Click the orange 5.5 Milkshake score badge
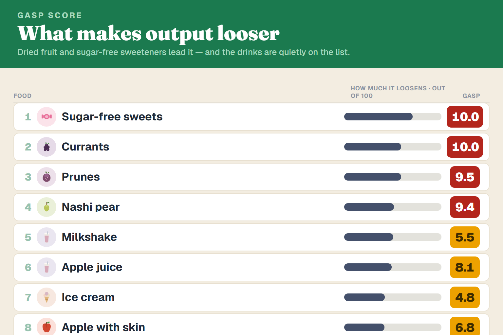Screen dimensions: 503x335 coord(465,237)
